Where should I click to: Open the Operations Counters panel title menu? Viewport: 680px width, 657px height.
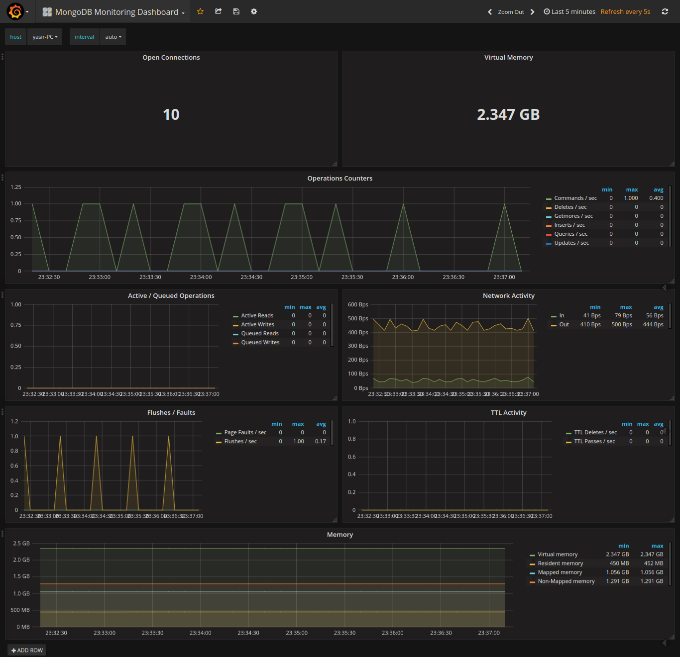(x=340, y=178)
